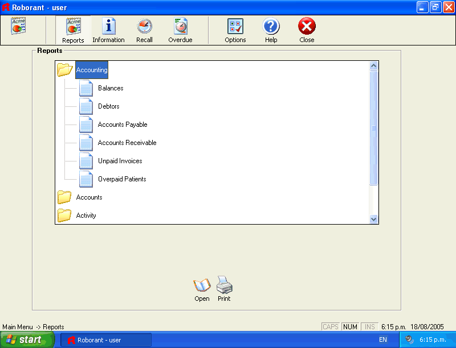Select the Accounting tree label
This screenshot has height=348, width=456.
[x=92, y=70]
